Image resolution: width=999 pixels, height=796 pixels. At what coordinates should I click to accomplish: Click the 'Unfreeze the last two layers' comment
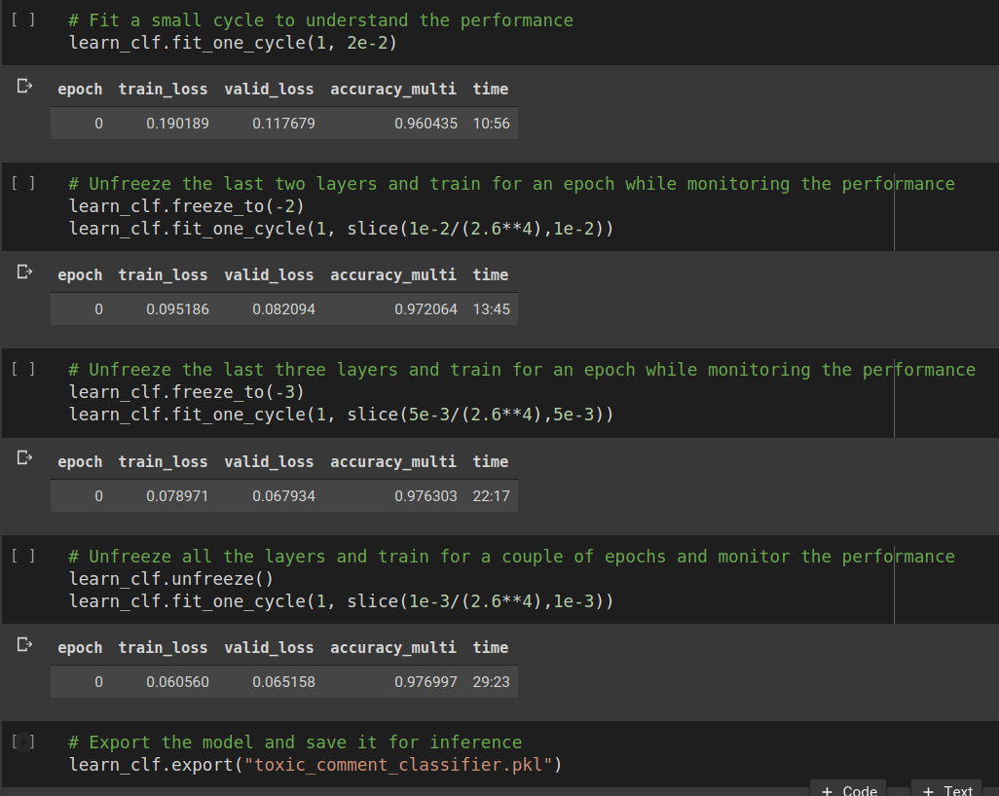click(511, 184)
